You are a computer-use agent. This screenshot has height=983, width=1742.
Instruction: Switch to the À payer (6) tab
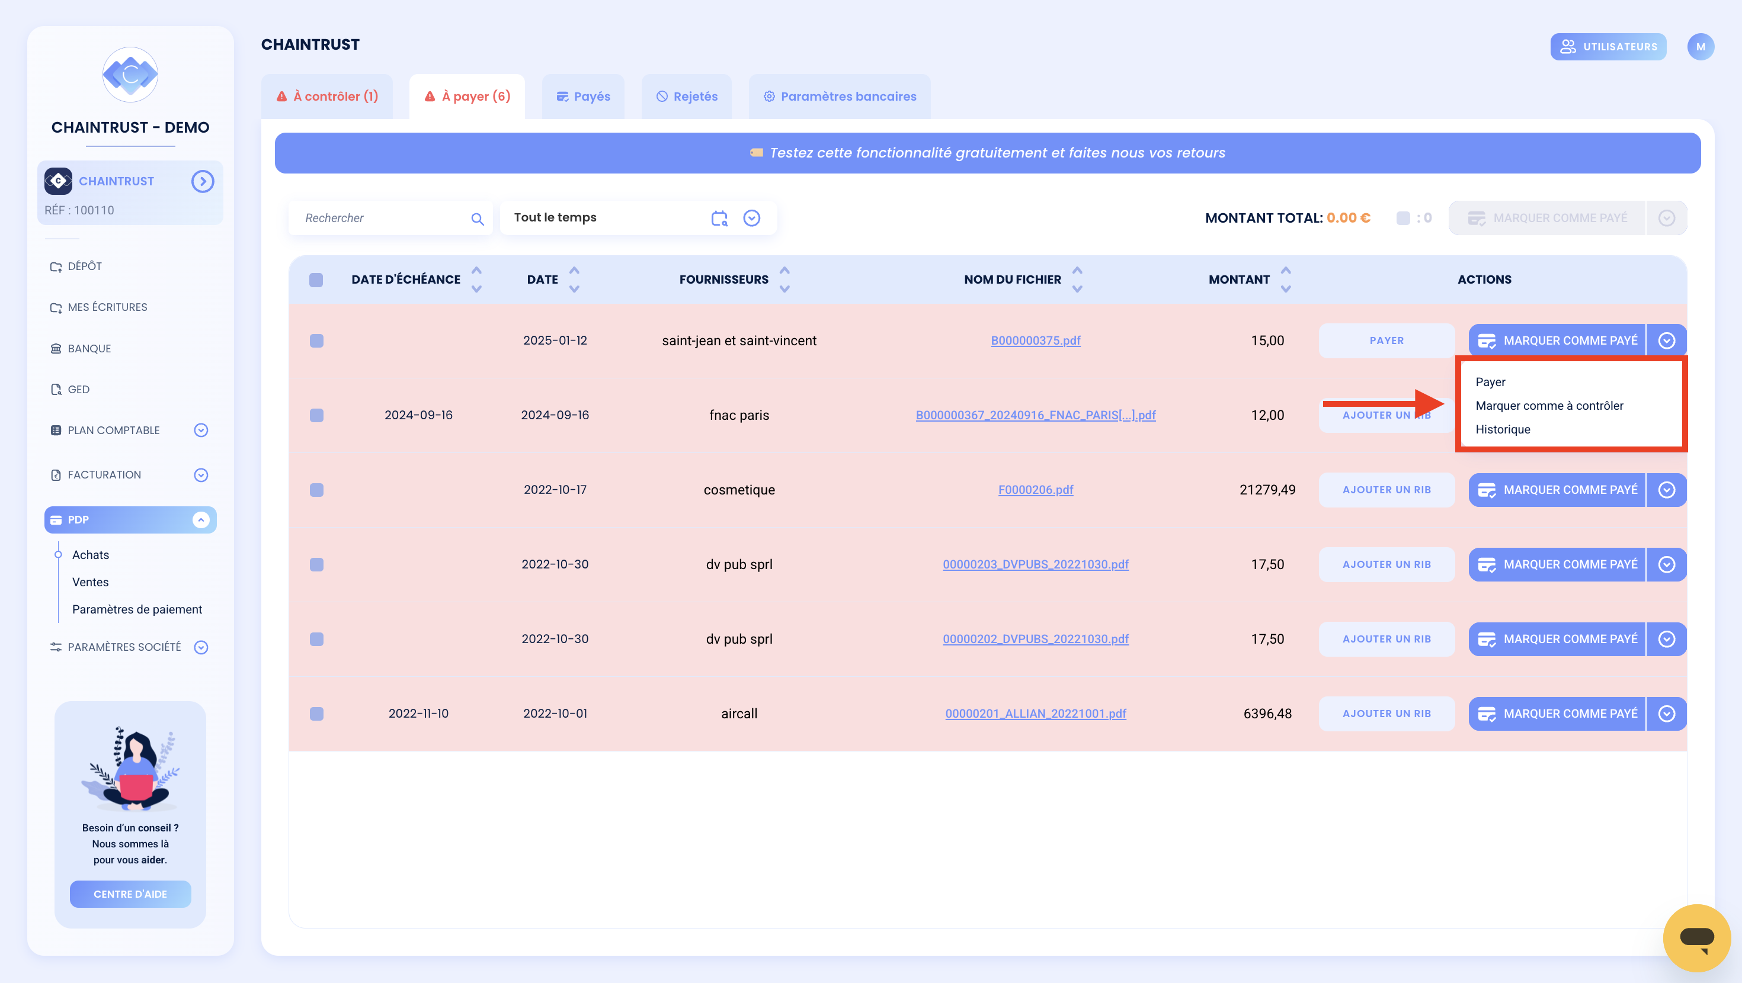(467, 97)
